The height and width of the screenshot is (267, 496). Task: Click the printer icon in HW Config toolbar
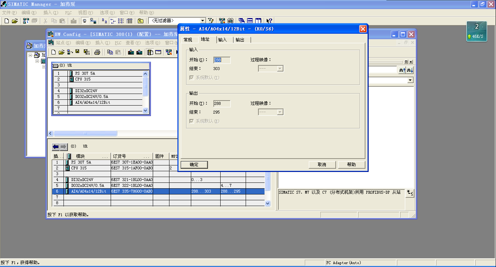[97, 52]
